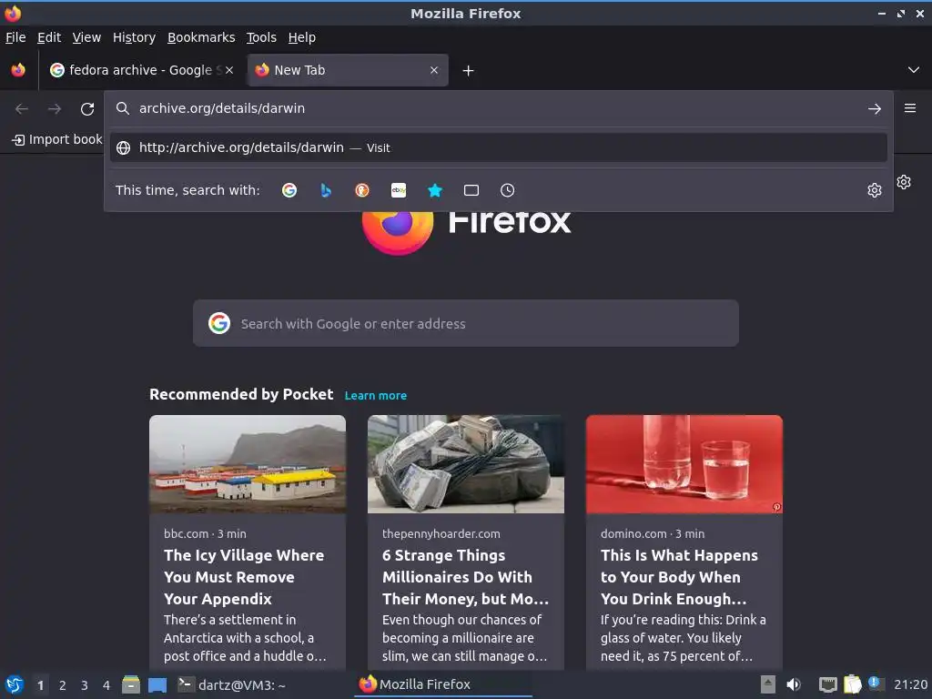Click the bbc.com village thumbnail
The height and width of the screenshot is (699, 932).
pos(248,464)
